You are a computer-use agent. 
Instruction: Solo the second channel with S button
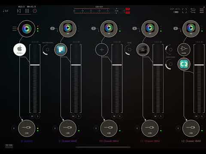[79, 116]
